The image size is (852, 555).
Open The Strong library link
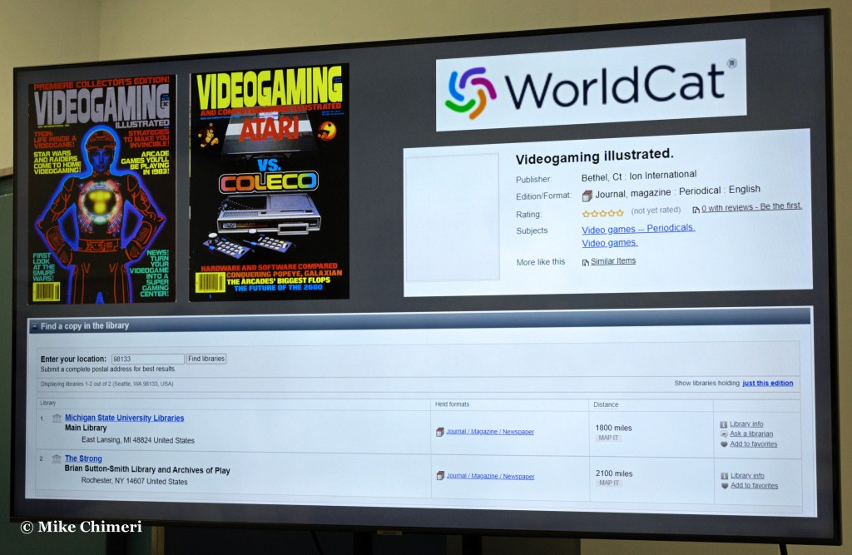point(83,458)
